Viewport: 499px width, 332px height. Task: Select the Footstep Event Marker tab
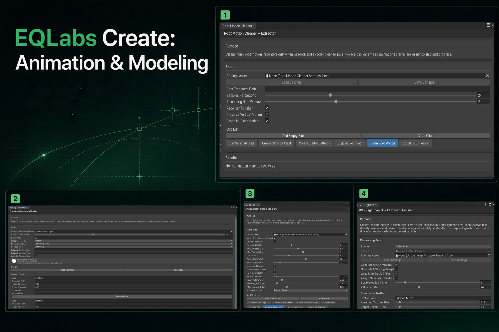point(19,208)
